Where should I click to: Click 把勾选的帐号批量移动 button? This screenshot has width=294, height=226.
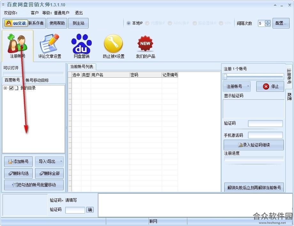click(x=34, y=185)
